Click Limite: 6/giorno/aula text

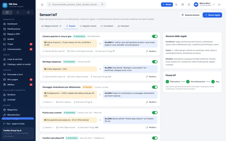[x=66, y=127]
